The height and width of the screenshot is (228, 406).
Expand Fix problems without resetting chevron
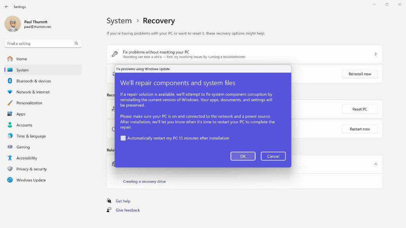point(375,54)
